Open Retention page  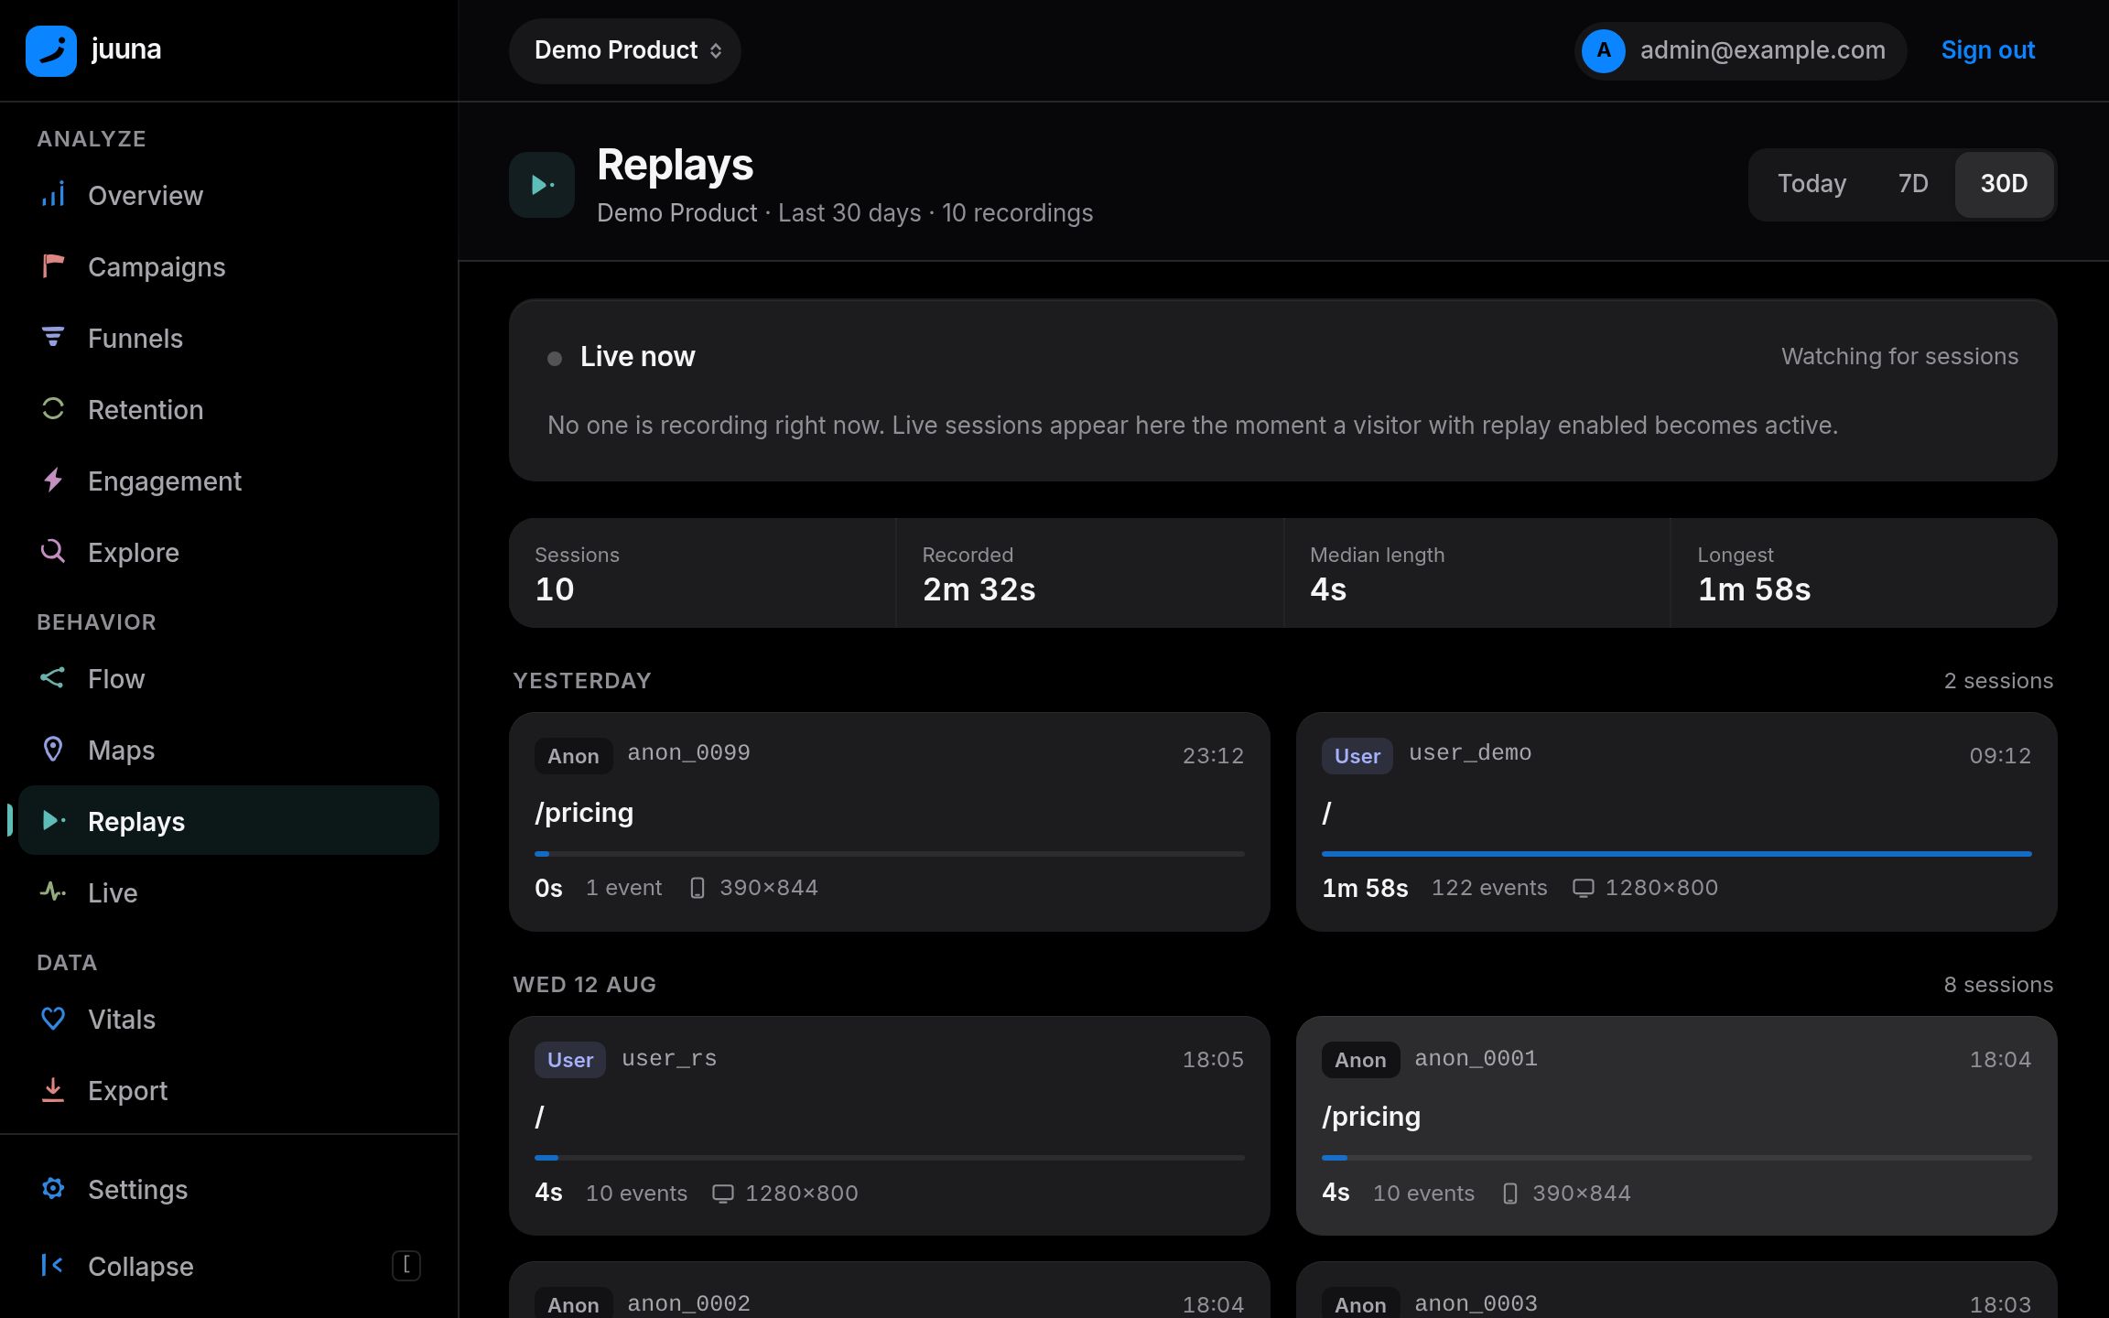click(229, 409)
